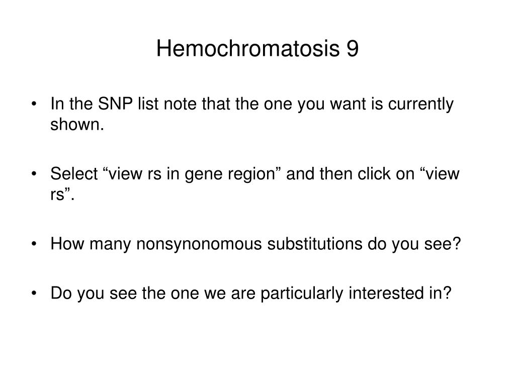This screenshot has height=386, width=515.
Task: Click the word substitutions
Action: [315, 244]
